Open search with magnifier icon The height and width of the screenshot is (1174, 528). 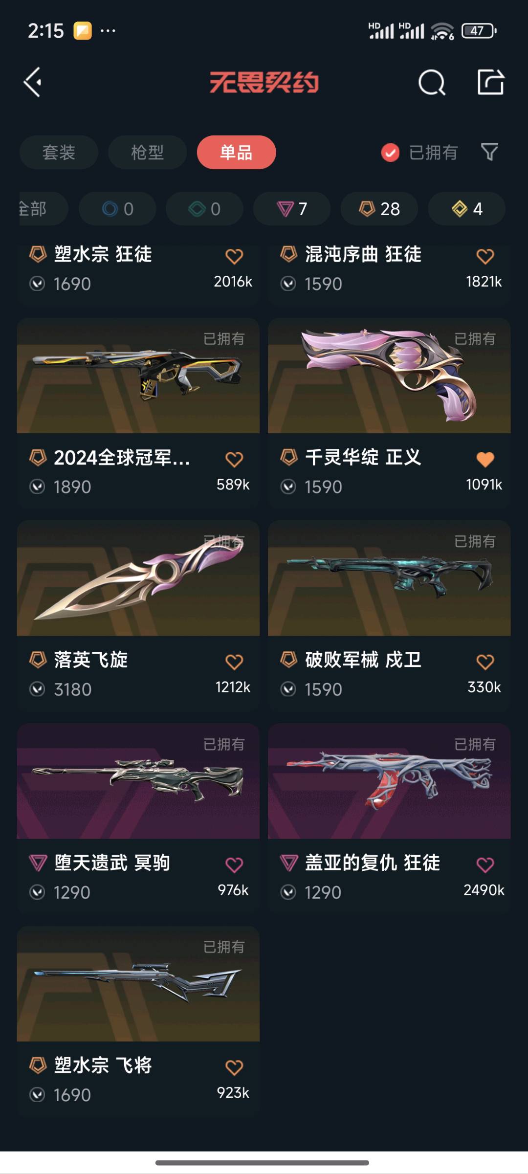coord(432,82)
